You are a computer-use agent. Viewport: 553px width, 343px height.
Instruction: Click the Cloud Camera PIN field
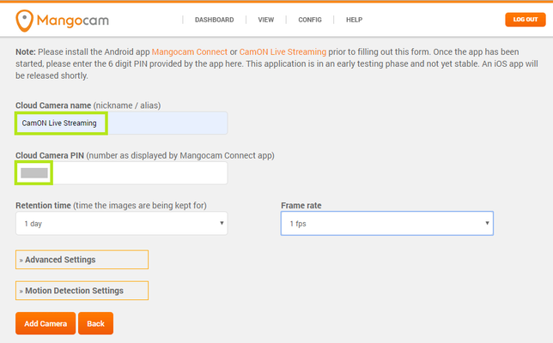pos(122,173)
